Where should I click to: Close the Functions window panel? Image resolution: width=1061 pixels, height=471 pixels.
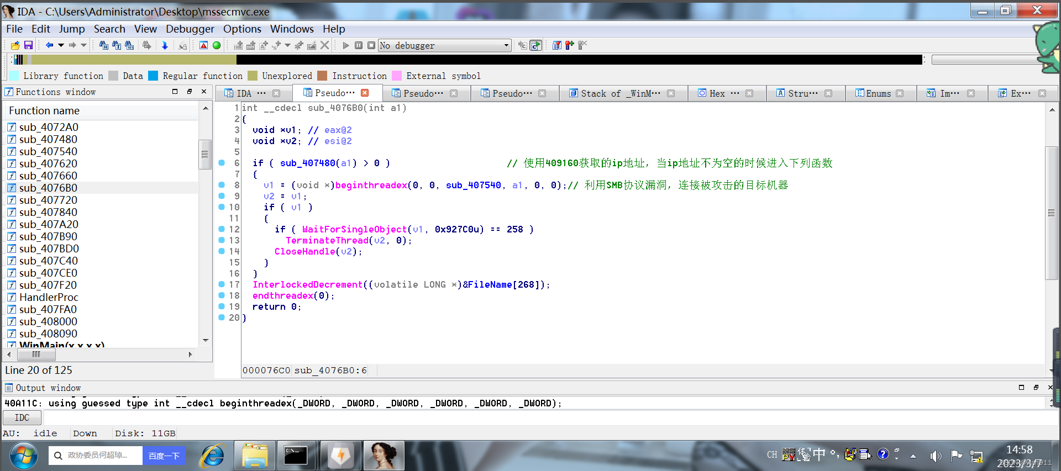[x=204, y=92]
